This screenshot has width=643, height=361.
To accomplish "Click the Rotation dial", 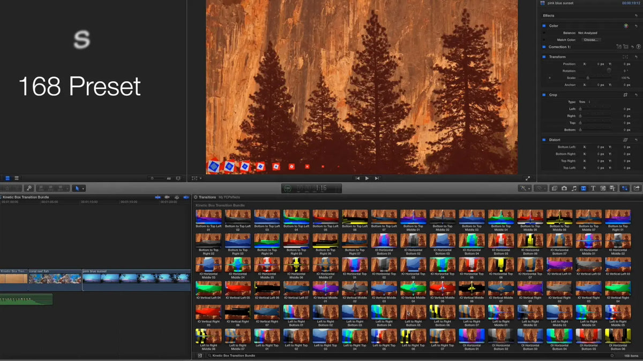I will coord(609,71).
